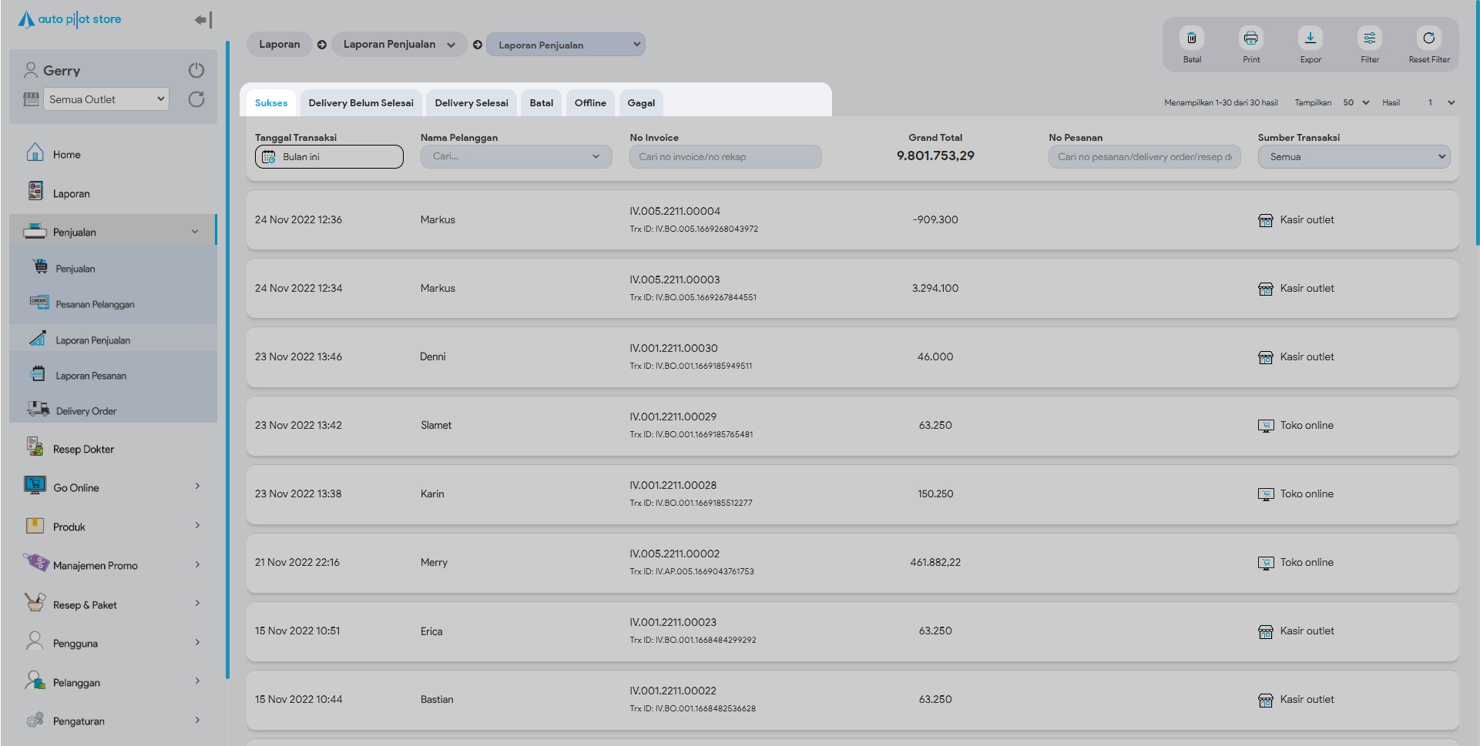Click the Batal trash icon in toolbar
Image resolution: width=1480 pixels, height=746 pixels.
(x=1191, y=38)
